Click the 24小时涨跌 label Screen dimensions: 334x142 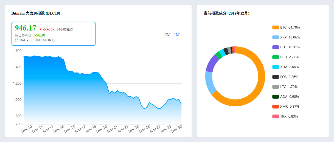pyautogui.click(x=65, y=29)
